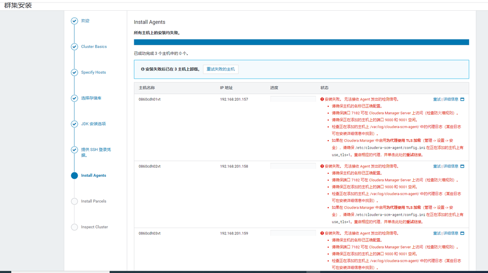
Task: Click the 重试失败的主机 button
Action: point(221,69)
